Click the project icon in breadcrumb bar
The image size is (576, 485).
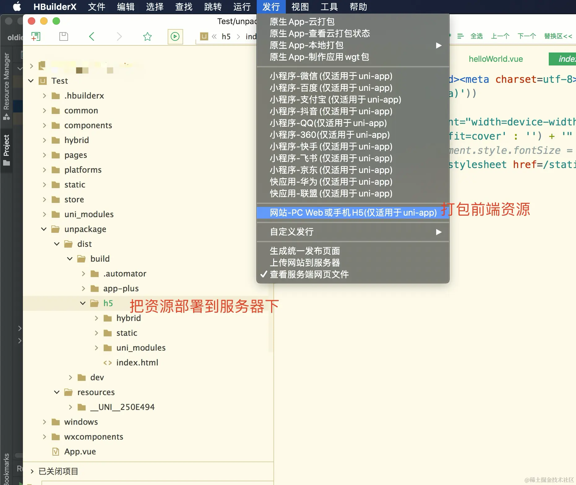[x=204, y=36]
